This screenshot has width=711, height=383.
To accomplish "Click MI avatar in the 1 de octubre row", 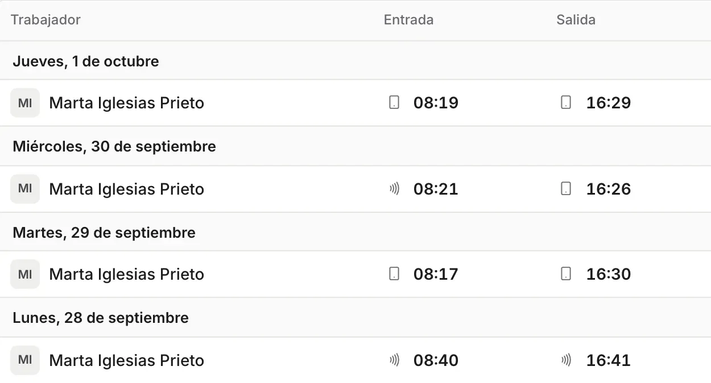I will pos(25,103).
